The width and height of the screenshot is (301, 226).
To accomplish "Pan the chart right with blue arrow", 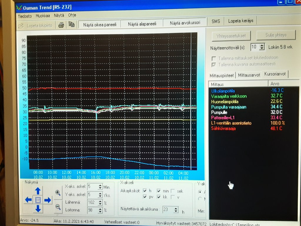I will click(x=48, y=200).
